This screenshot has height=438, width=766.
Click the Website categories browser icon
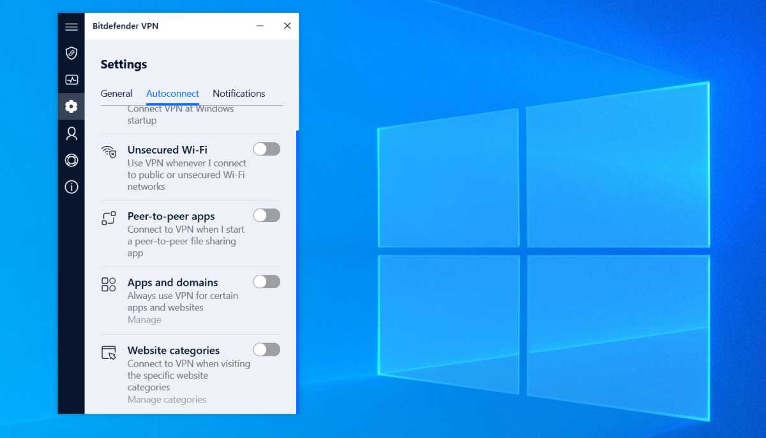(109, 352)
